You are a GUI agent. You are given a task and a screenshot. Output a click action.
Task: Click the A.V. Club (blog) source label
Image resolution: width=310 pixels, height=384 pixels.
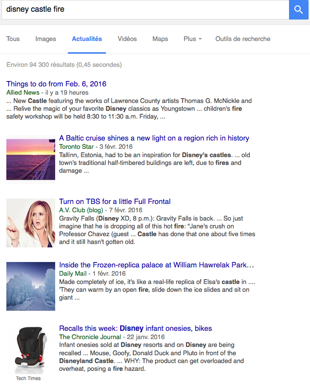[x=81, y=210]
